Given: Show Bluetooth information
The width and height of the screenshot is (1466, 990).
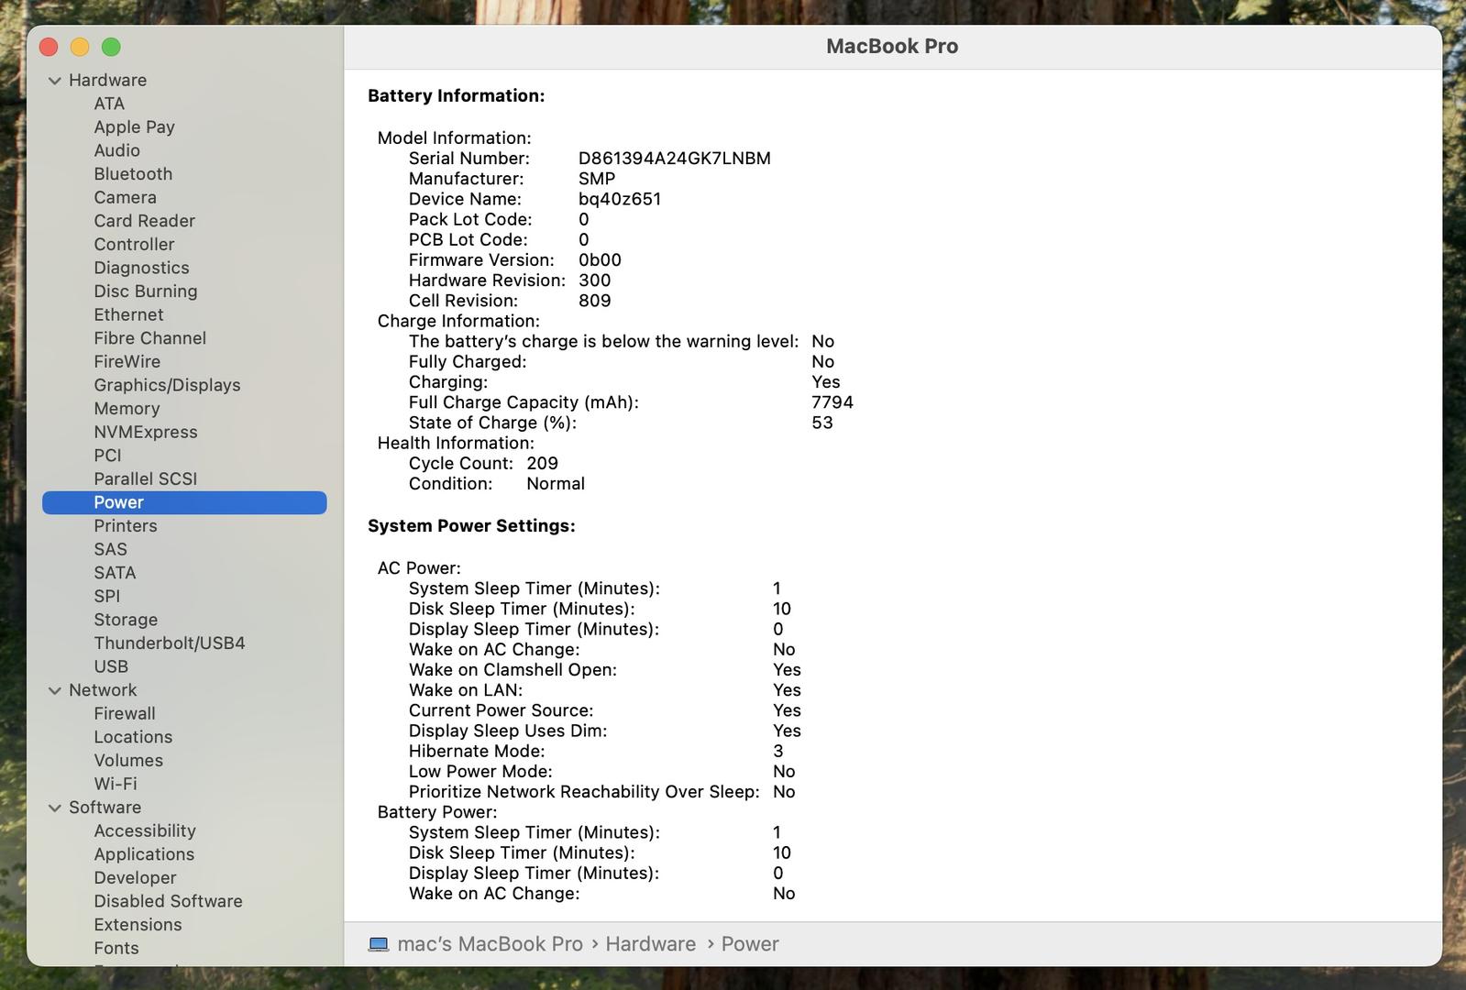Looking at the screenshot, I should point(133,174).
